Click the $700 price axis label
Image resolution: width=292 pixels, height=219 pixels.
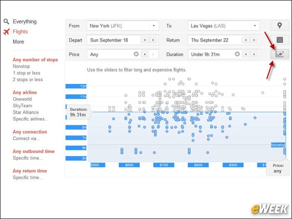click(x=164, y=165)
